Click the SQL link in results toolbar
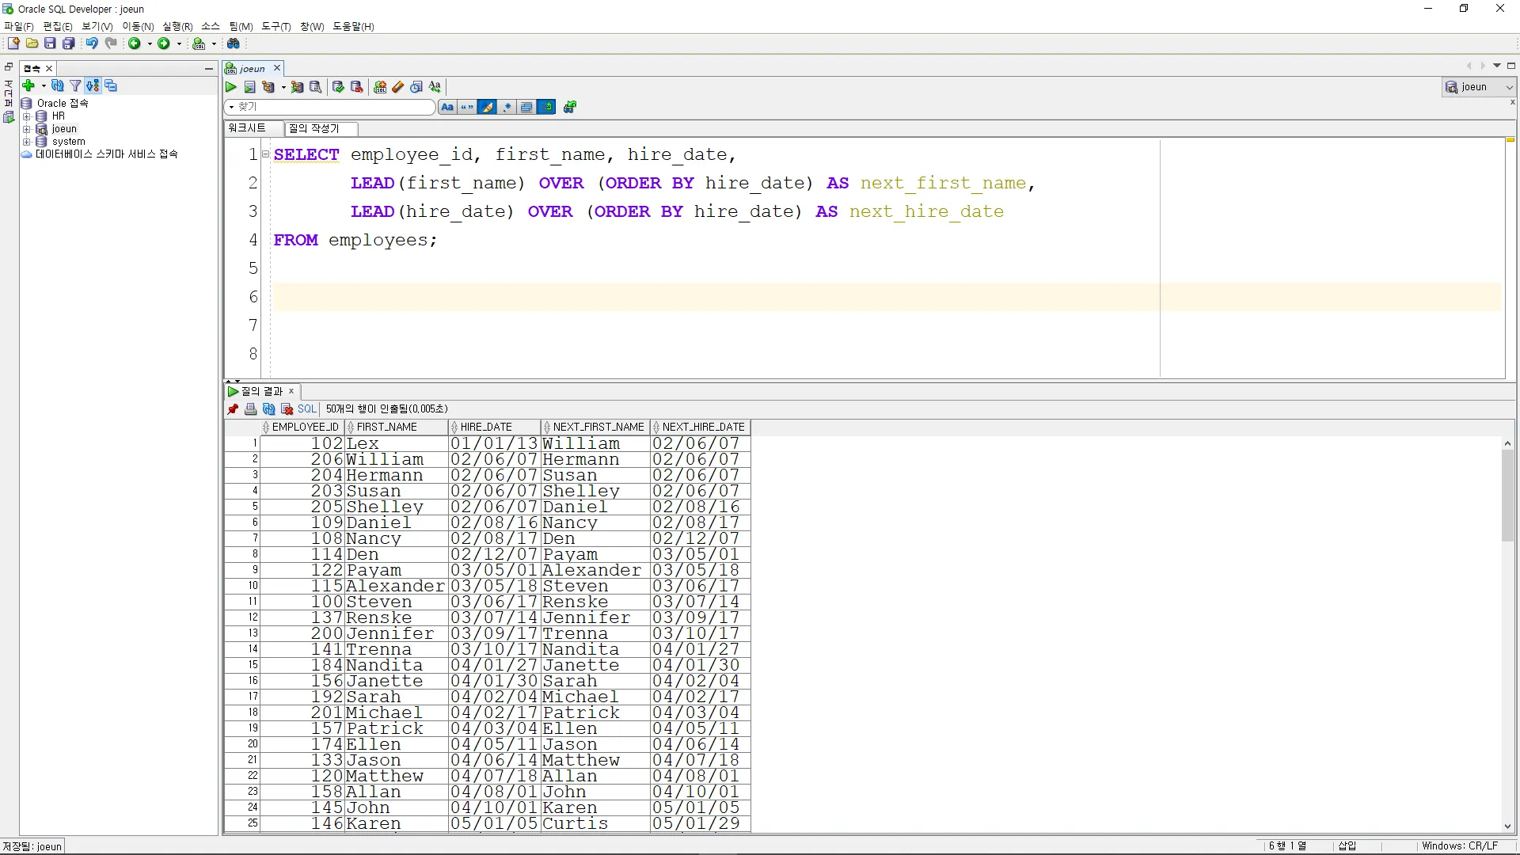Viewport: 1520px width, 855px height. [x=306, y=409]
